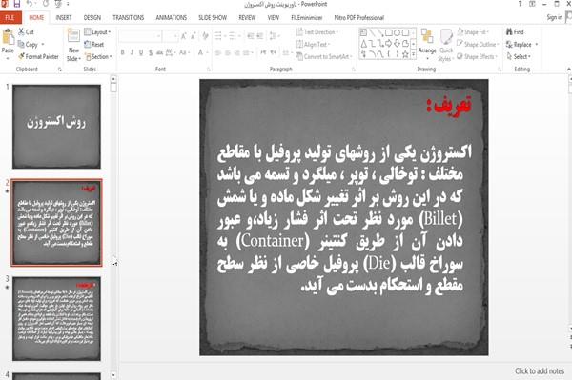Open the Layout dropdown
Screen dimensions: 572x380
point(98,32)
